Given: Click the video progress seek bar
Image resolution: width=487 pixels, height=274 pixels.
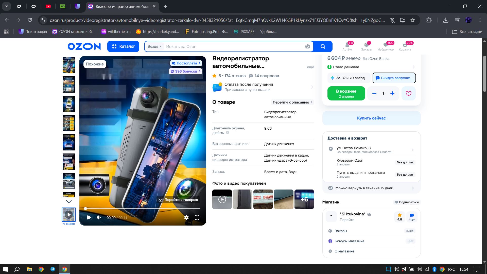Looking at the screenshot, I should 143,208.
